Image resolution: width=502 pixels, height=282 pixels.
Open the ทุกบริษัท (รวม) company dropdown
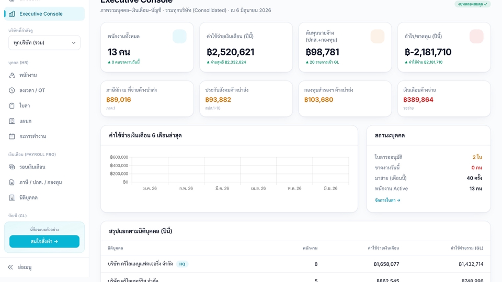click(44, 42)
